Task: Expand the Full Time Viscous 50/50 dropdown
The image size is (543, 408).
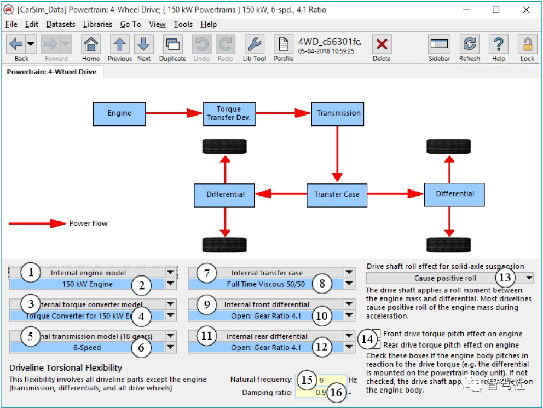Action: click(x=349, y=284)
